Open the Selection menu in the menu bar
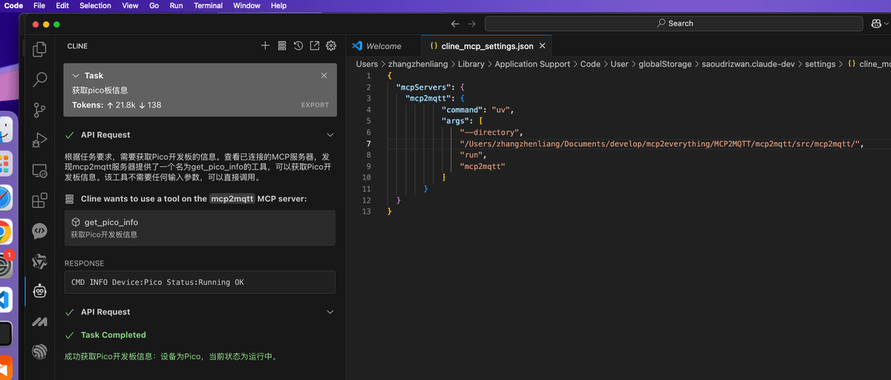The height and width of the screenshot is (380, 891). pos(95,5)
